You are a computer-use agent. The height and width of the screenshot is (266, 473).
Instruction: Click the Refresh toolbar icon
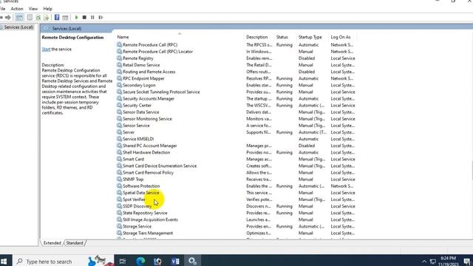(x=38, y=18)
